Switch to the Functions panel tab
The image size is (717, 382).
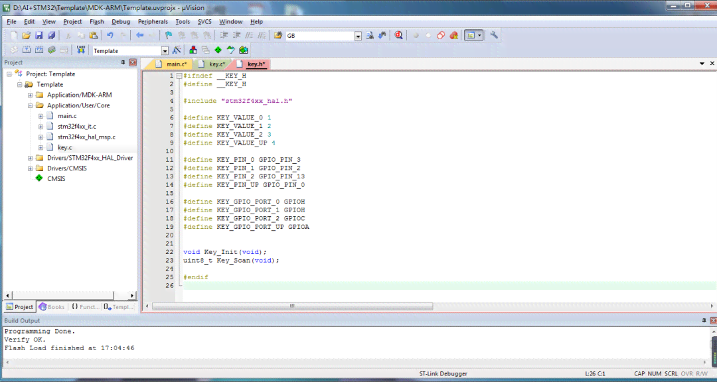pyautogui.click(x=84, y=306)
